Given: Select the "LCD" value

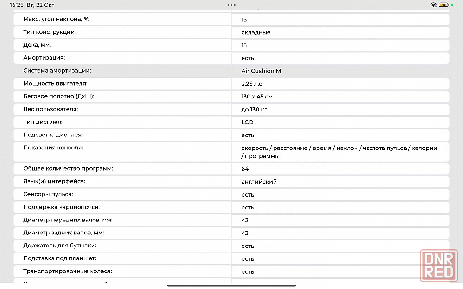Looking at the screenshot, I should click(247, 123).
